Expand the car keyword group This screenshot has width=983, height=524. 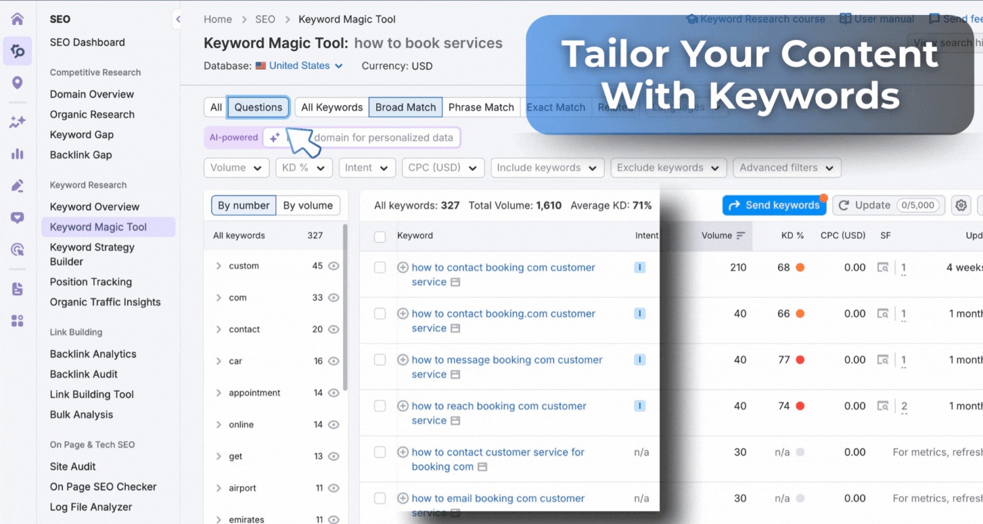tap(219, 361)
